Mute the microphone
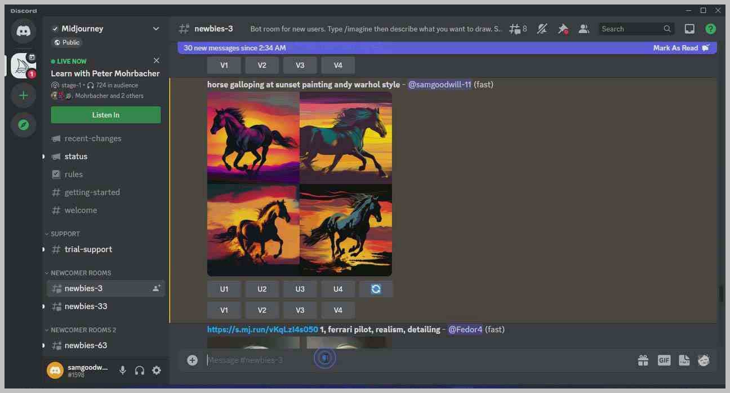Screen dimensions: 730x393 coord(122,370)
